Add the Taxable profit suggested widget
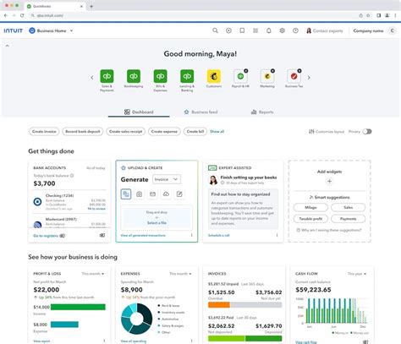Viewport: 401px width, 344px height. 310,219
